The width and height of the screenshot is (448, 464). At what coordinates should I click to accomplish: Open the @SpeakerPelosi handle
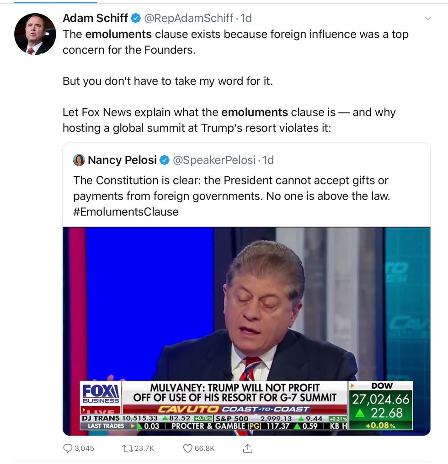click(214, 160)
